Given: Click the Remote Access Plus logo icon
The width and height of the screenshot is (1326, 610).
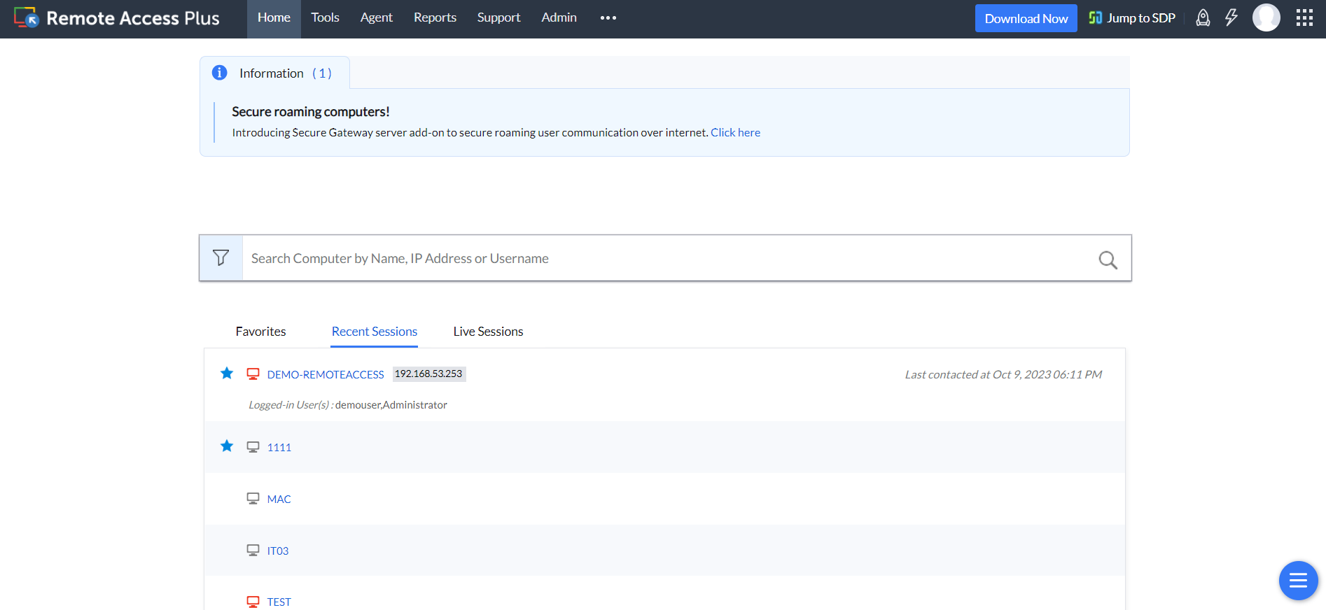Looking at the screenshot, I should coord(27,17).
